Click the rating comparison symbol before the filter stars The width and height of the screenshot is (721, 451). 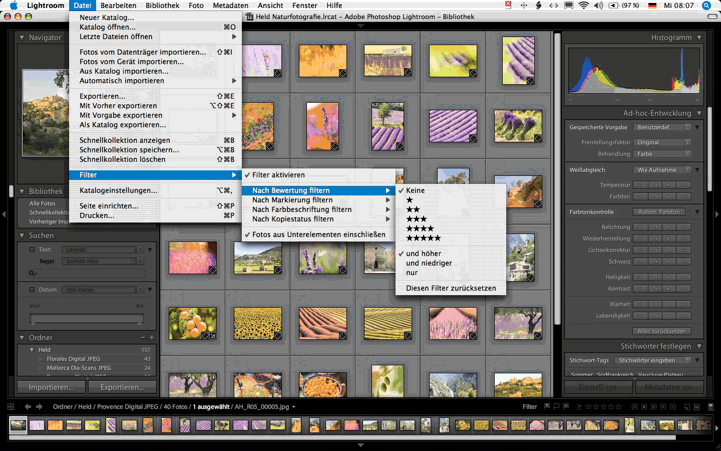(x=579, y=407)
